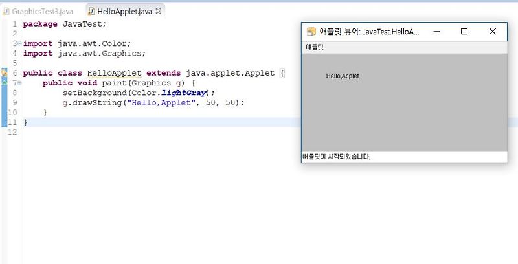This screenshot has width=518, height=264.
Task: Click the "Hello,Applet" string literal in code
Action: (161, 103)
